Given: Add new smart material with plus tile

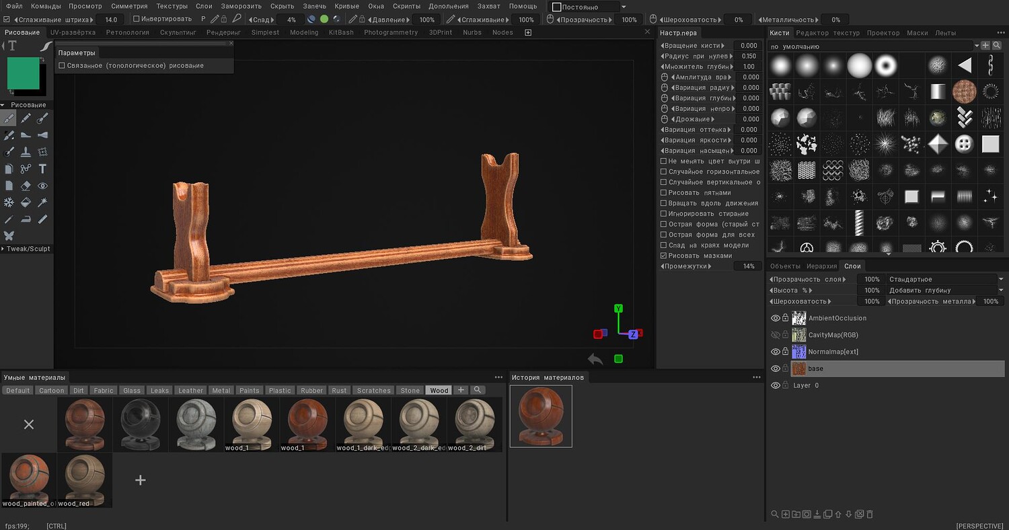Looking at the screenshot, I should click(x=140, y=480).
